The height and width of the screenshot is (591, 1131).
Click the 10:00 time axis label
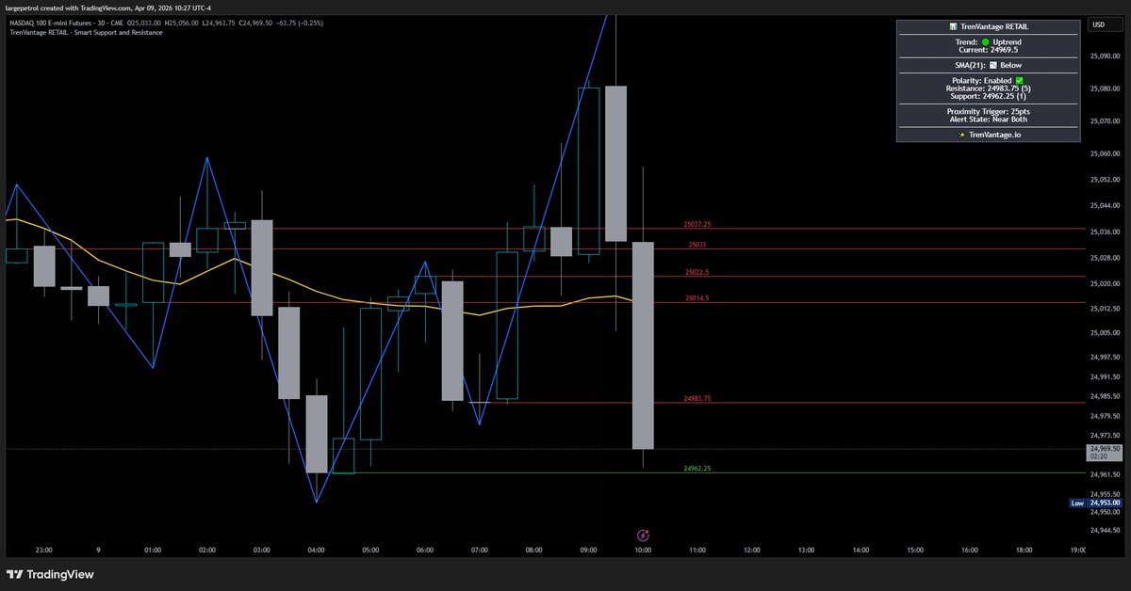coord(644,551)
